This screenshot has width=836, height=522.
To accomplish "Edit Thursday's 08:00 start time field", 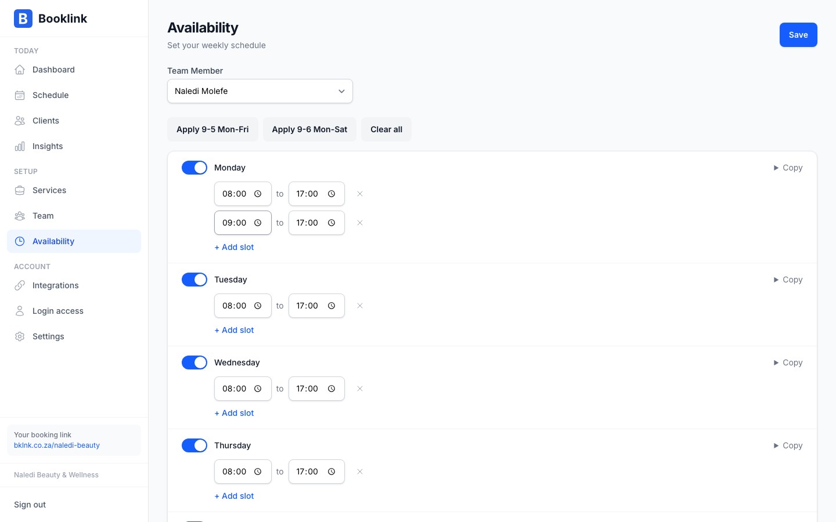I will [243, 472].
